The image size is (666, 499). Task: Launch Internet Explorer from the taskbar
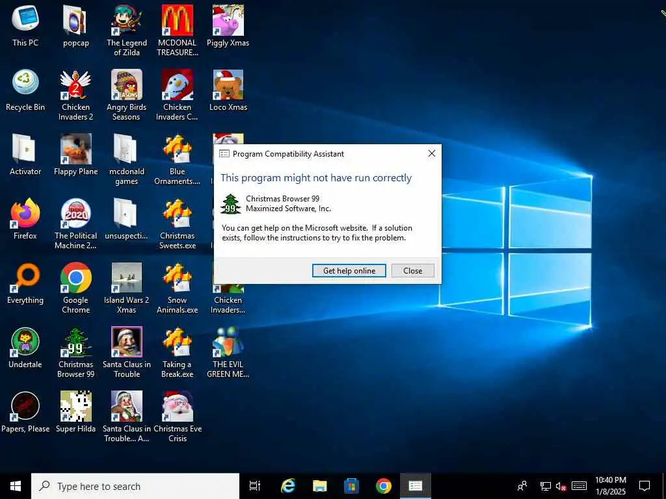[x=288, y=486]
